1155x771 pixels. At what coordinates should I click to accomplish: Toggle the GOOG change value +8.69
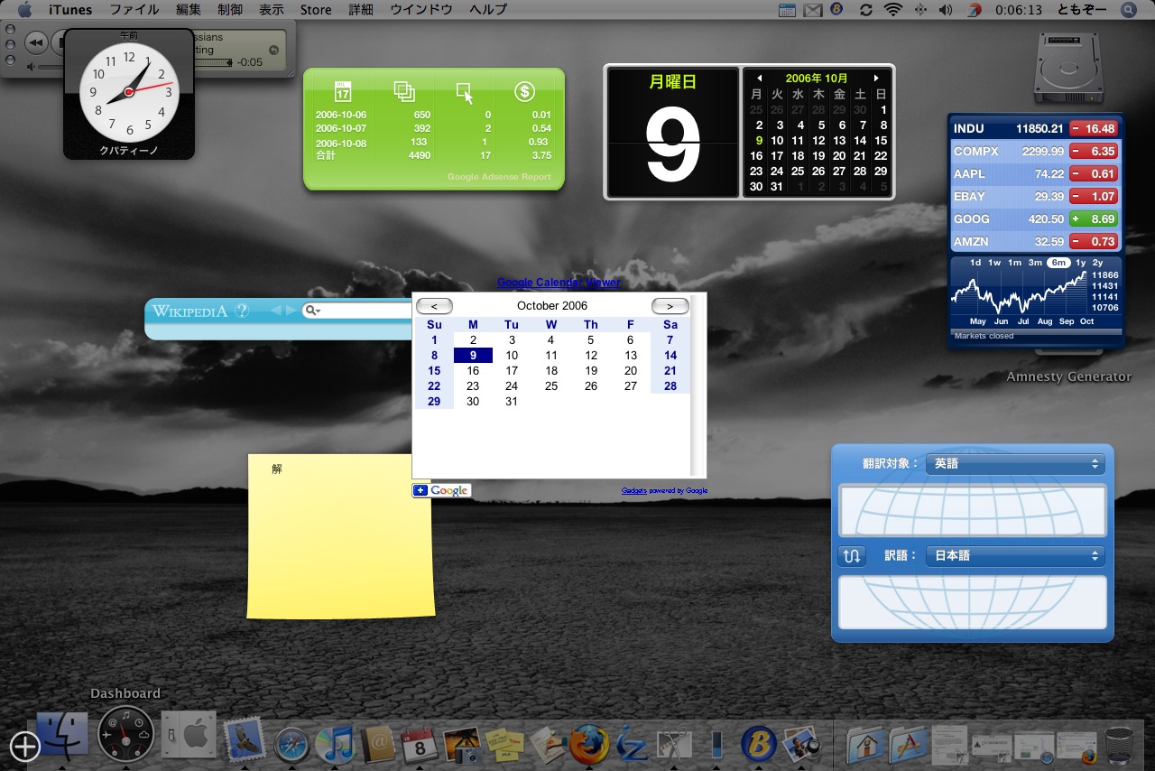[x=1094, y=219]
